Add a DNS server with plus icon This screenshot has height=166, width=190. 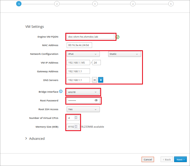click(101, 80)
